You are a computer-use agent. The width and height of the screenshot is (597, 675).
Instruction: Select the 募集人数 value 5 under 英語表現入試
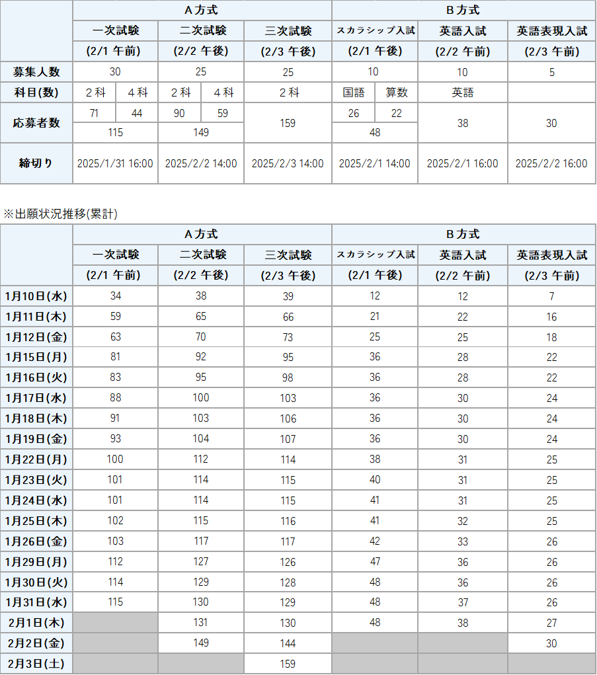coord(552,72)
